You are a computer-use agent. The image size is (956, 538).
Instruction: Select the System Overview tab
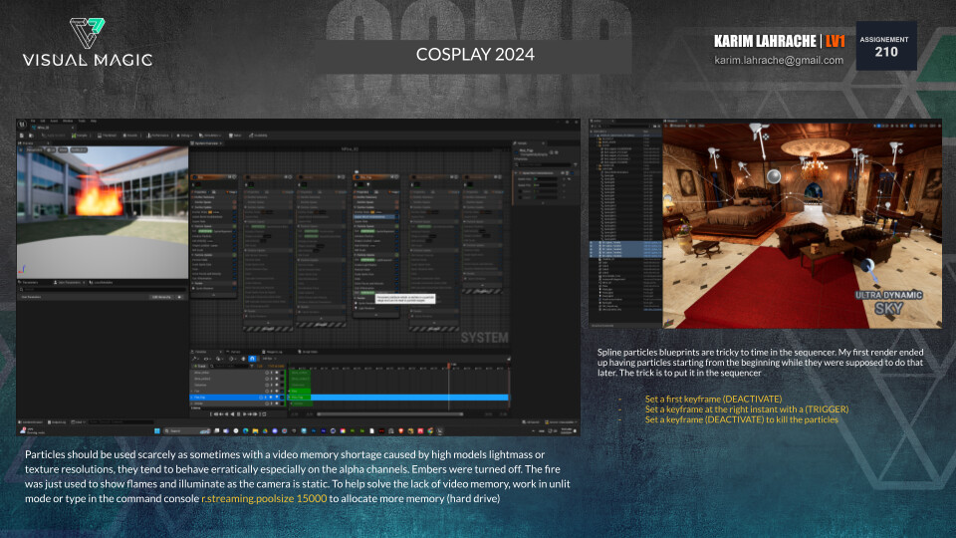coord(206,143)
